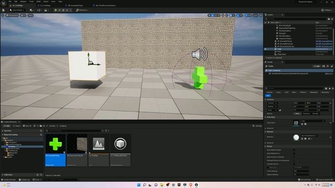This screenshot has width=335, height=188.
Task: Activate the viewport Select objects tool
Action: 209,15
